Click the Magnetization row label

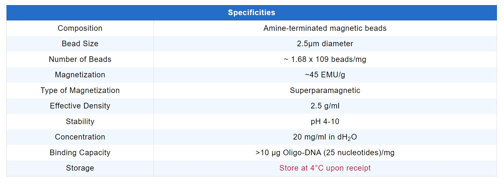80,75
